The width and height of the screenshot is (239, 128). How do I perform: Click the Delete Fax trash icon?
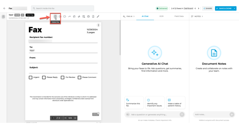55,17
